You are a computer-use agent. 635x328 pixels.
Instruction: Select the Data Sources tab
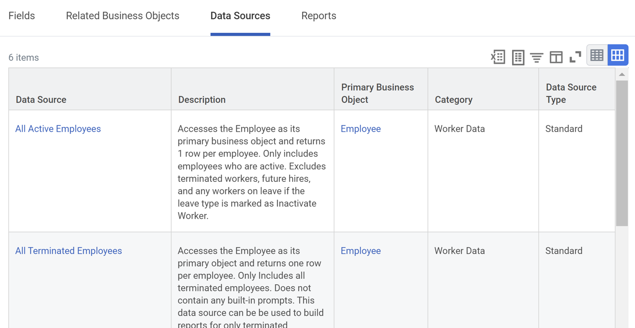(240, 16)
